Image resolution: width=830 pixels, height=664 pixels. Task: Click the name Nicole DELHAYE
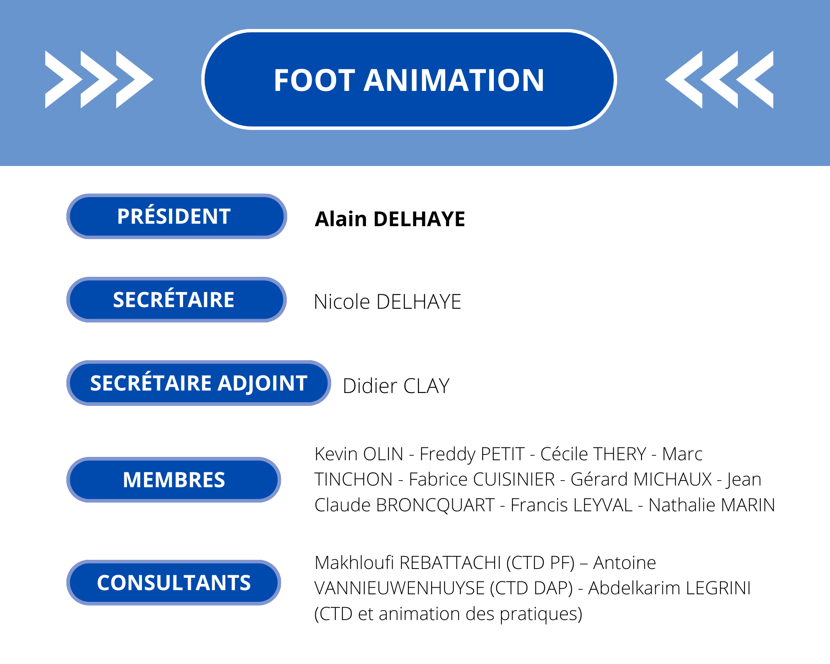387,302
